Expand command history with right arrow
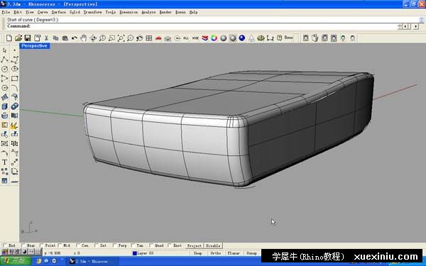 coord(416,26)
